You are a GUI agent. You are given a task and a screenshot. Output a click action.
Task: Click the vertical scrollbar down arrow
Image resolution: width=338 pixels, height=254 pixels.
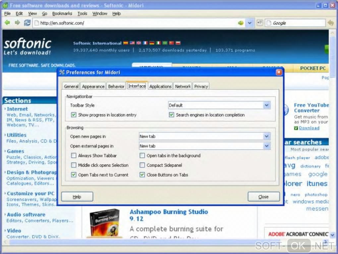333,234
